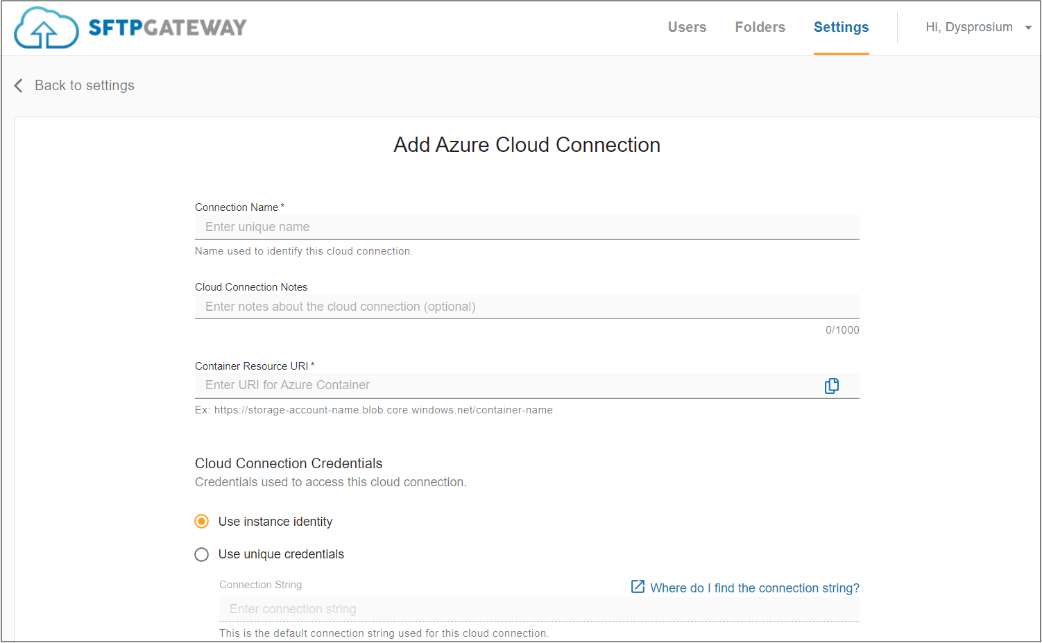
Task: Go to the Users tab
Action: pyautogui.click(x=687, y=27)
